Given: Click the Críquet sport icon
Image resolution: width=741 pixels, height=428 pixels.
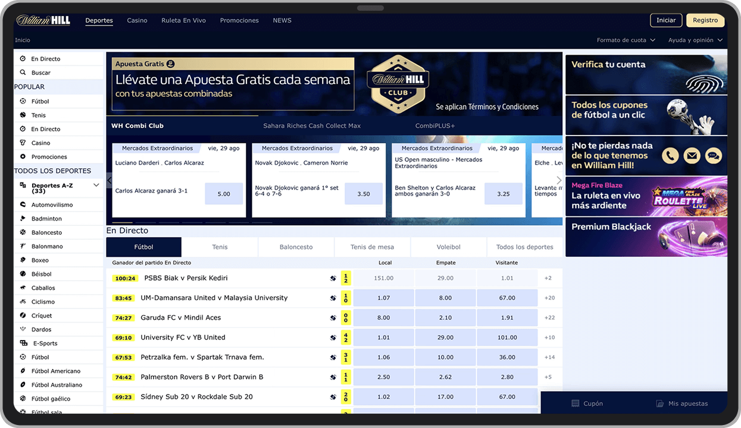Looking at the screenshot, I should (23, 315).
